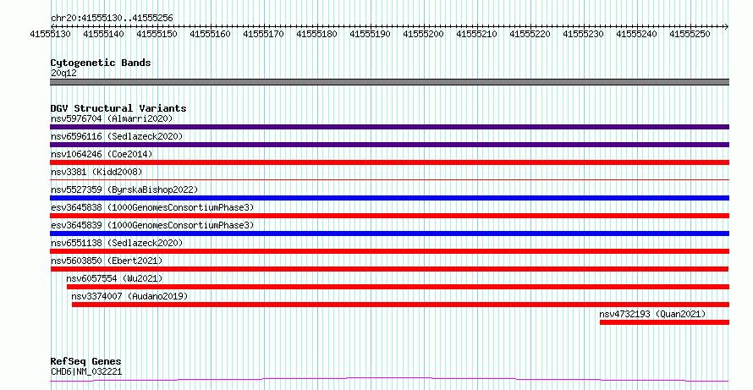Viewport: 753px width, 390px height.
Task: Click ruler position 41555240
Action: (637, 34)
